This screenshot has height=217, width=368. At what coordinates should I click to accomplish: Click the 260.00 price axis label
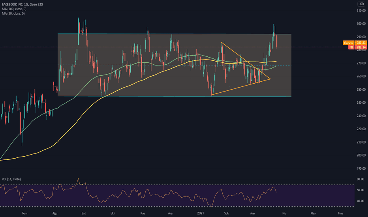pyautogui.click(x=361, y=76)
